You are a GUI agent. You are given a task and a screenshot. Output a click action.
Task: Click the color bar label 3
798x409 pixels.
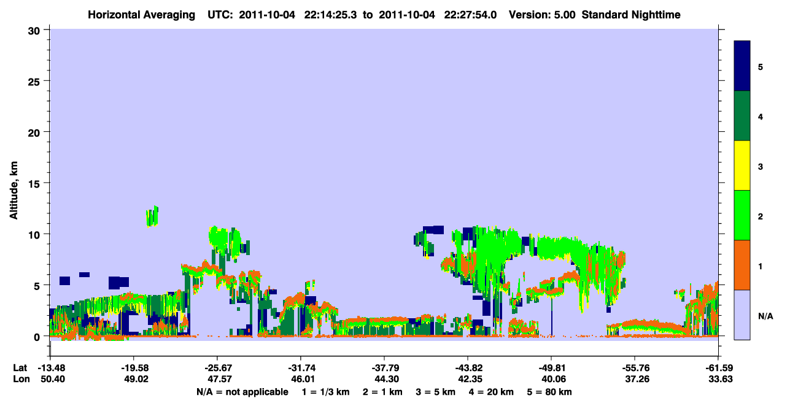pos(761,166)
